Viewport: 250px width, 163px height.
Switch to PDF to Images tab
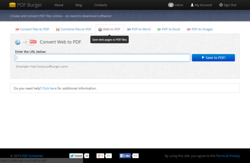coord(202,29)
